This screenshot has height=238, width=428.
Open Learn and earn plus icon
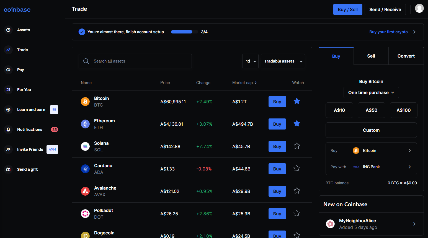click(8, 110)
